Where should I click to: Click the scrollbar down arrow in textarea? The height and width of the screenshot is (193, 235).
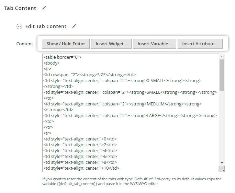pos(222,162)
